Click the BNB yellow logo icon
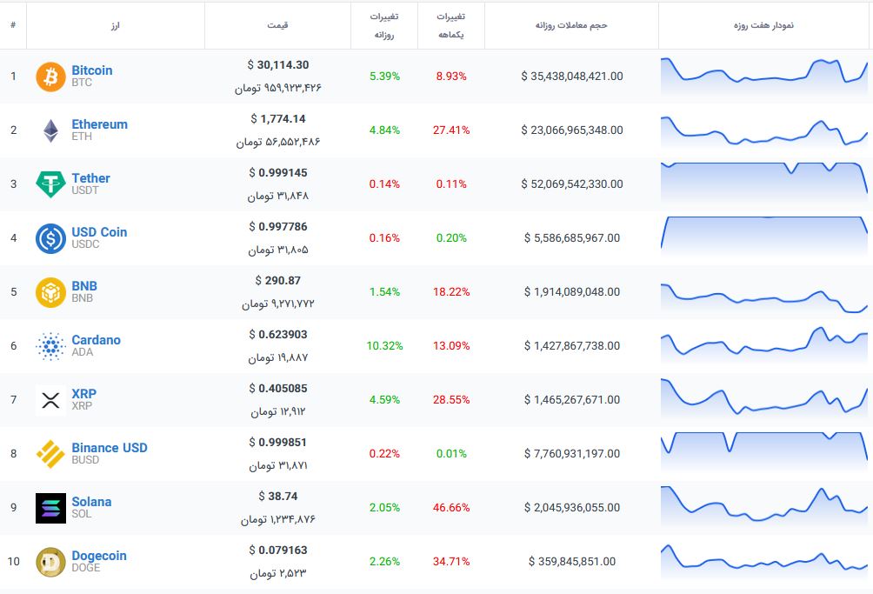 pyautogui.click(x=50, y=292)
